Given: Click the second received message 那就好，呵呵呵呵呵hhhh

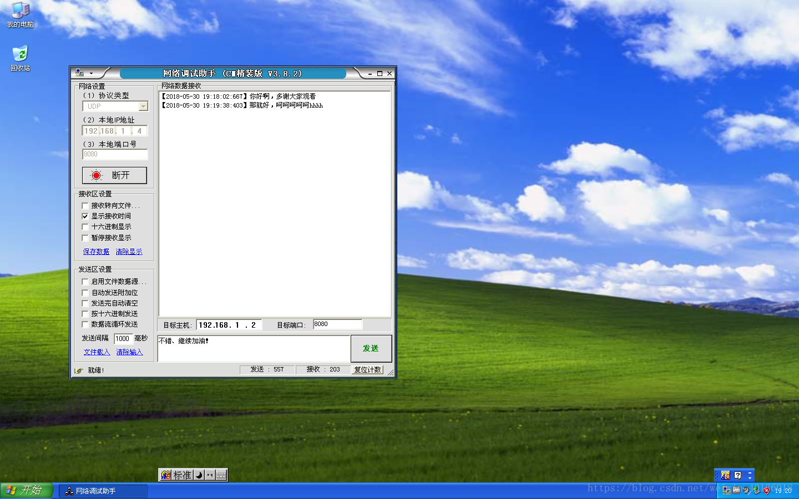Looking at the screenshot, I should click(x=286, y=105).
